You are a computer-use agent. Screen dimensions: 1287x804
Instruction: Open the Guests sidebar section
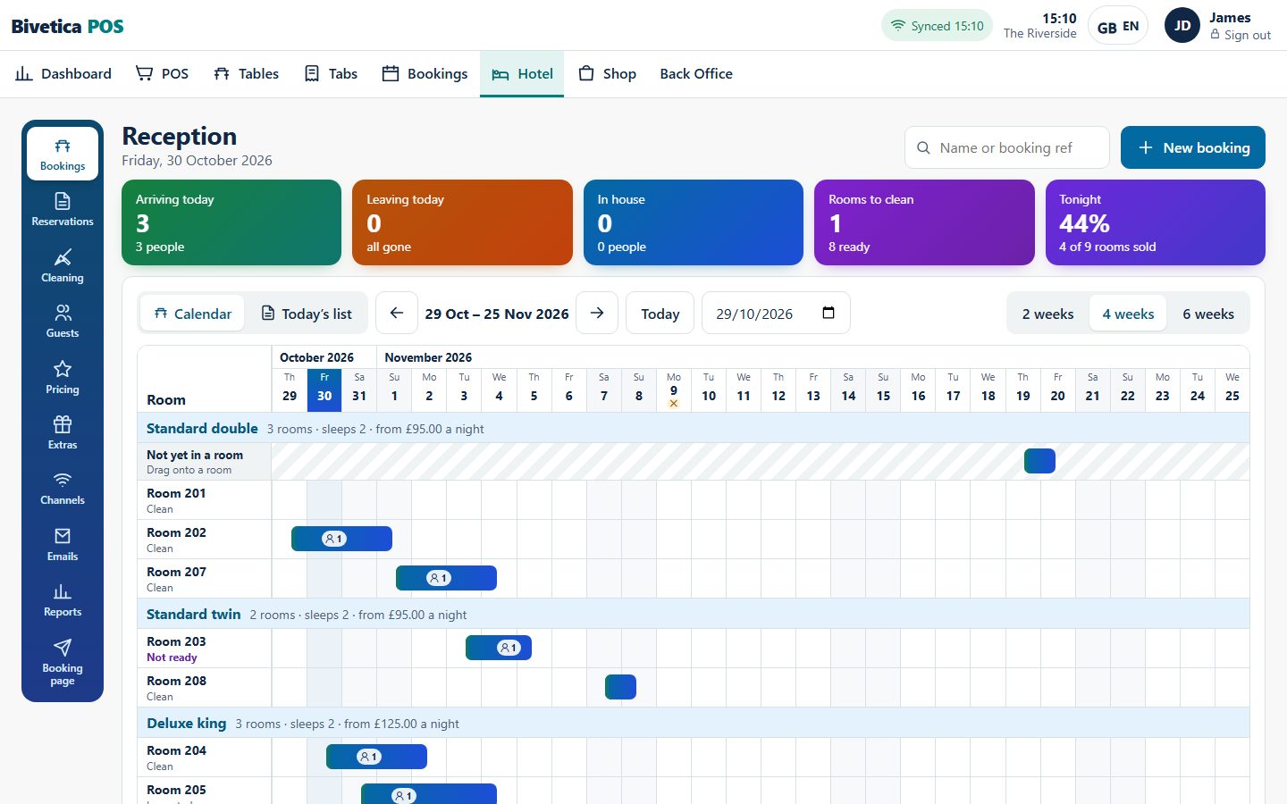63,322
